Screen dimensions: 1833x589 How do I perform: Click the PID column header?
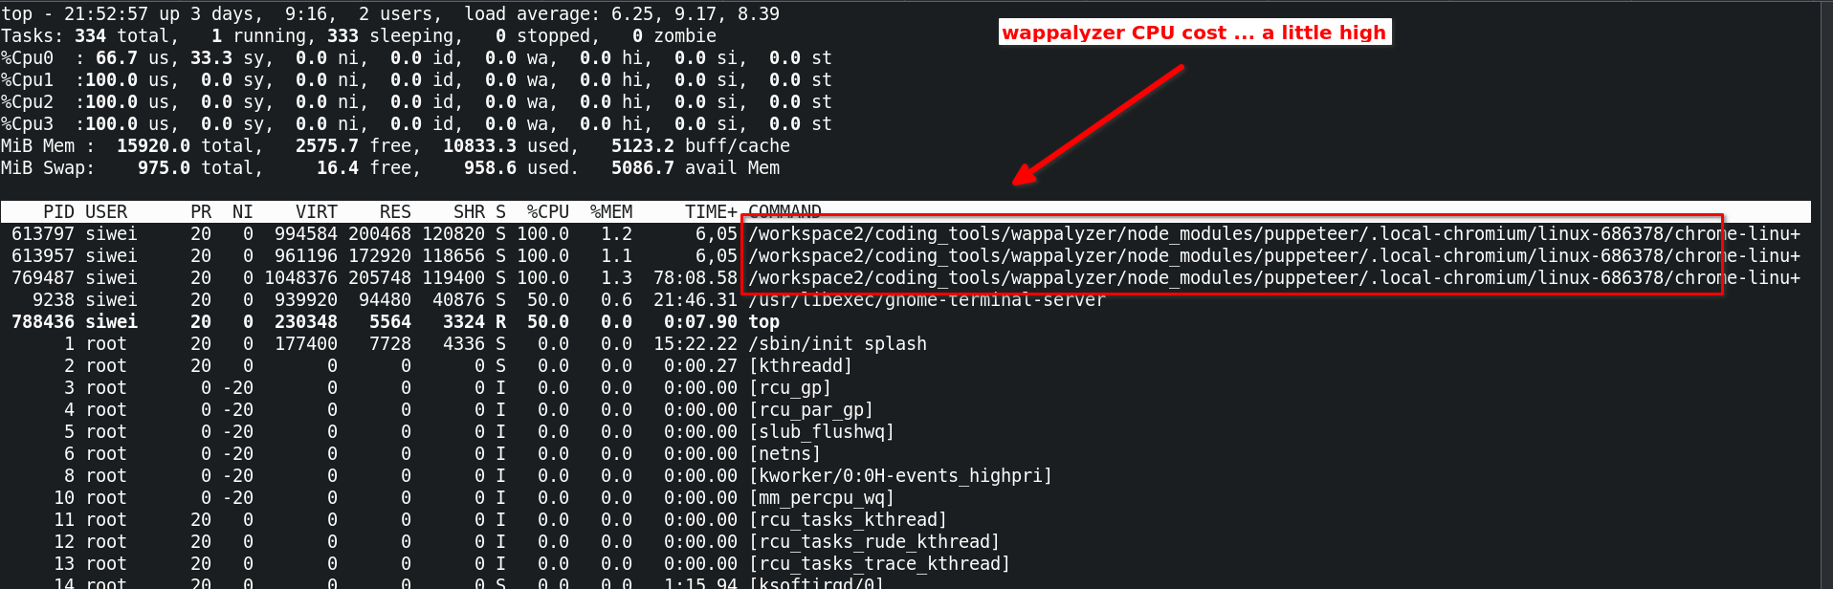(x=58, y=211)
